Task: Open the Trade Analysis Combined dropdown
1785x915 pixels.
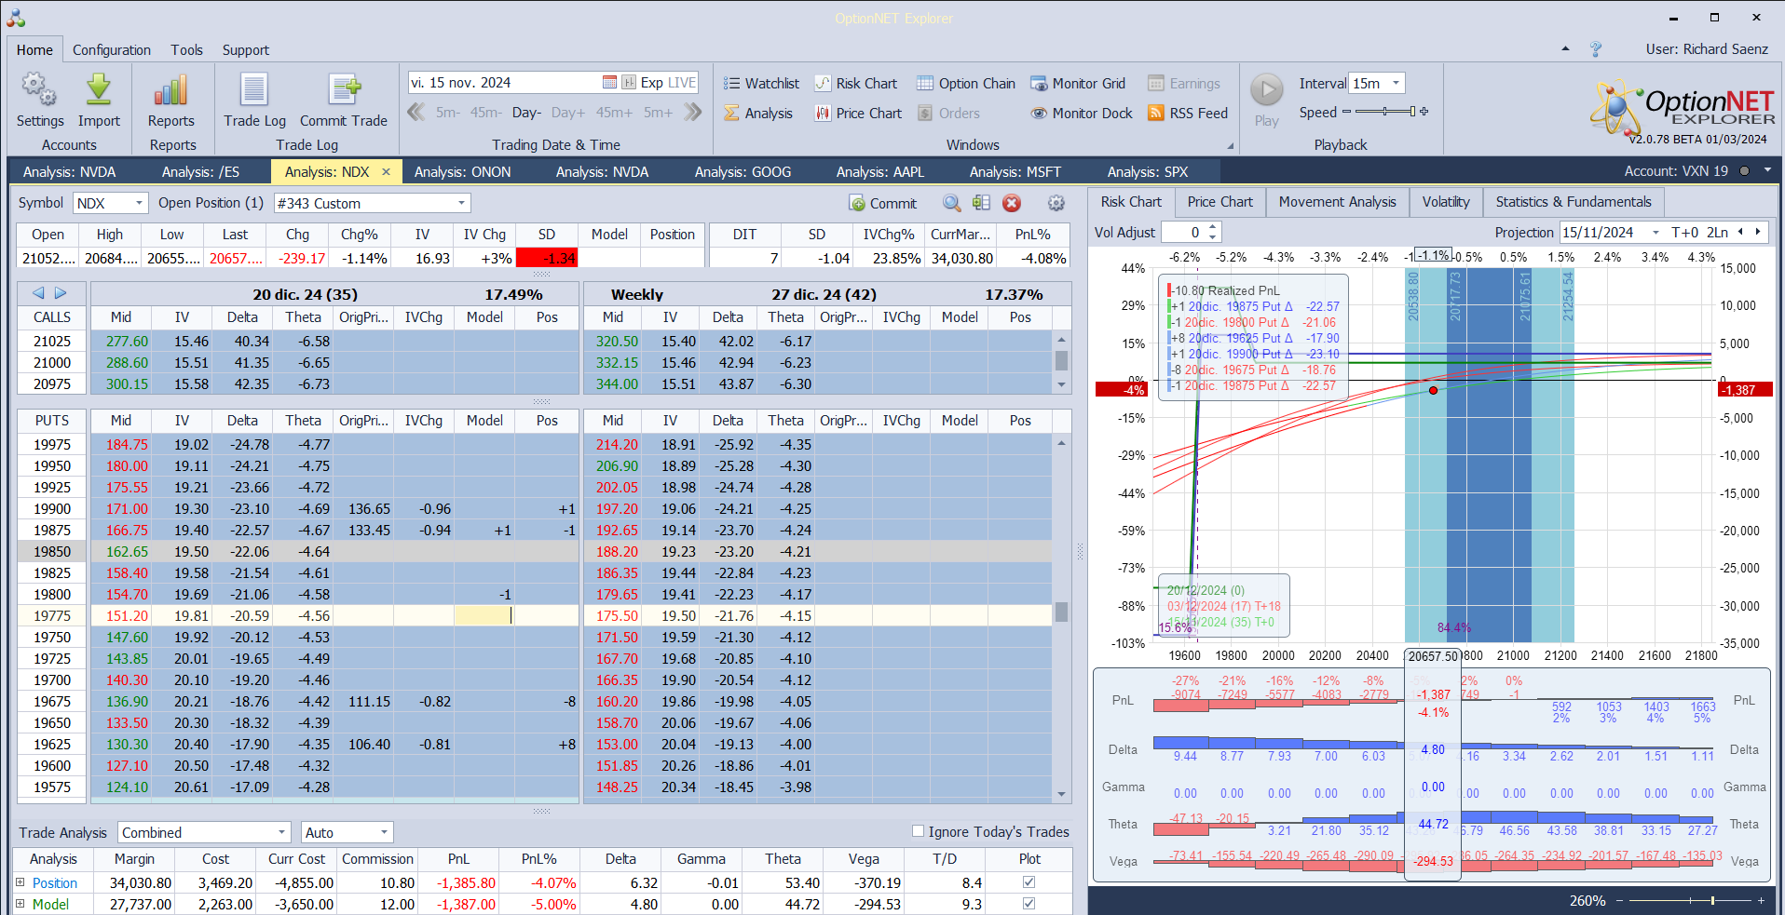Action: [x=281, y=832]
